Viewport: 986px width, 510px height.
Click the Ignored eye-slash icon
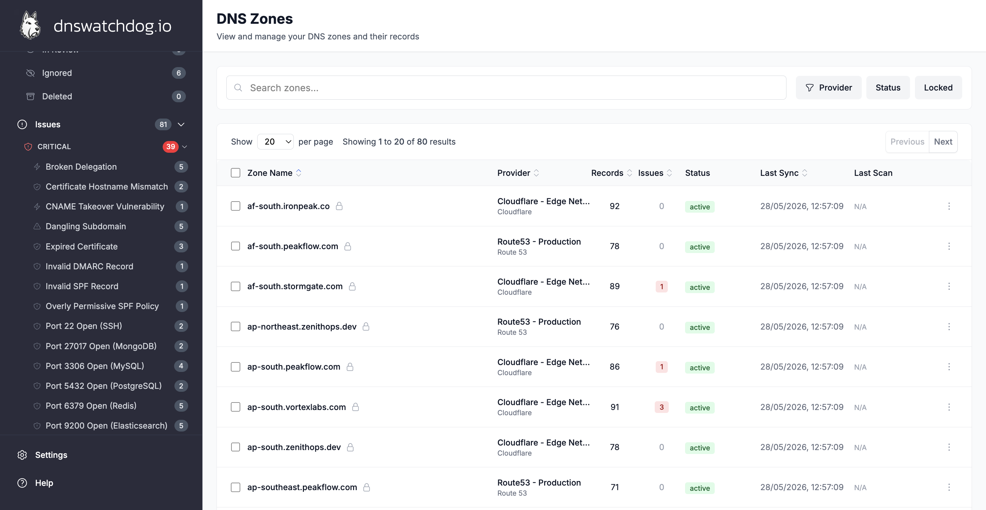coord(30,73)
